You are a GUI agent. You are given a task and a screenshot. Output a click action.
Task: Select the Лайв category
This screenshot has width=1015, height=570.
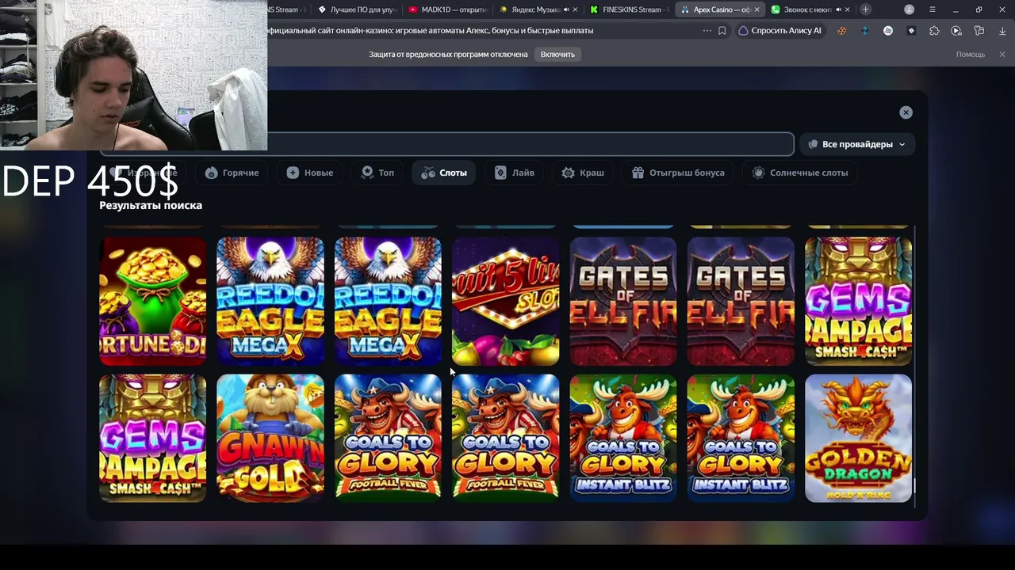pos(515,173)
